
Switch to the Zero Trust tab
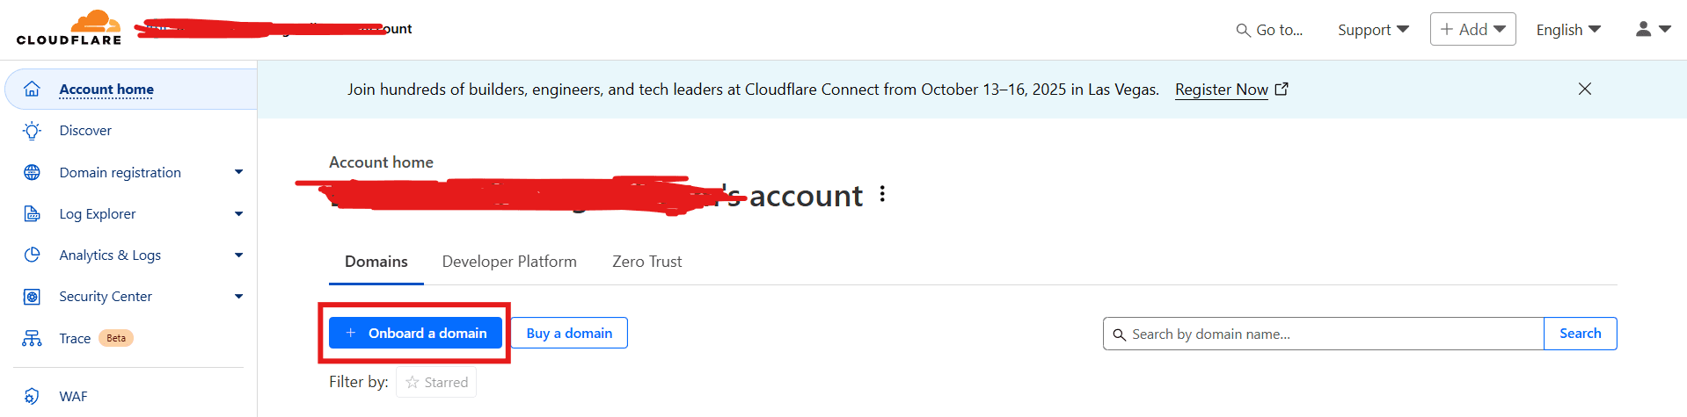coord(646,262)
